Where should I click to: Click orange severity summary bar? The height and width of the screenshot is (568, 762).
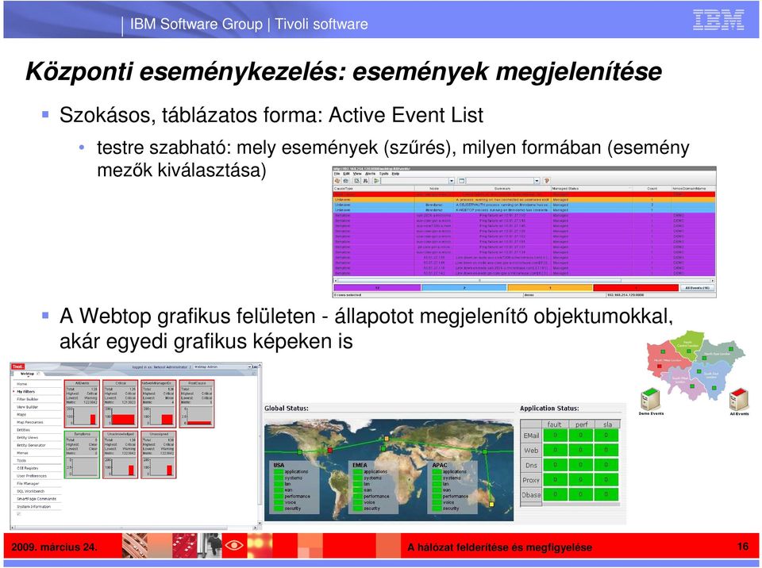[x=549, y=288]
